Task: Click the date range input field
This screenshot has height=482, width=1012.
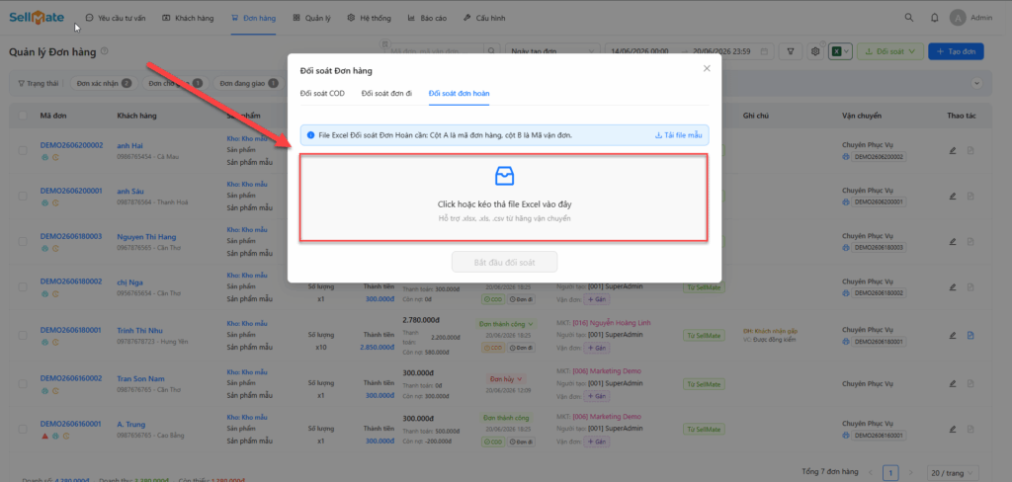Action: (689, 51)
